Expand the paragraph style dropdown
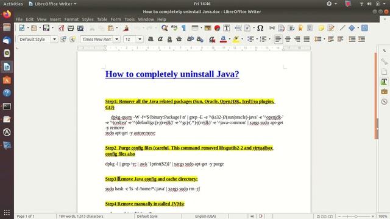 [54, 39]
